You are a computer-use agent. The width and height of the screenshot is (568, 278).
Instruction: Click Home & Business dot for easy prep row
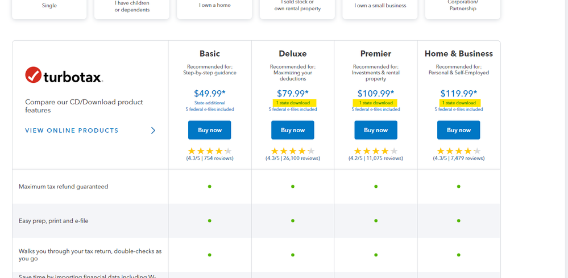point(459,221)
